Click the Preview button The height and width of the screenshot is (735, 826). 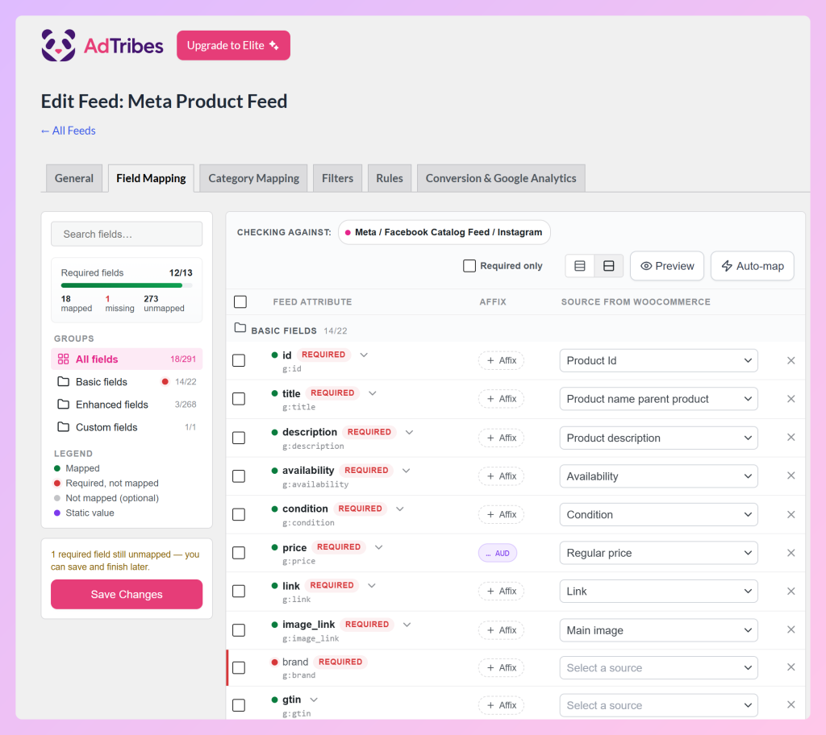click(x=667, y=266)
